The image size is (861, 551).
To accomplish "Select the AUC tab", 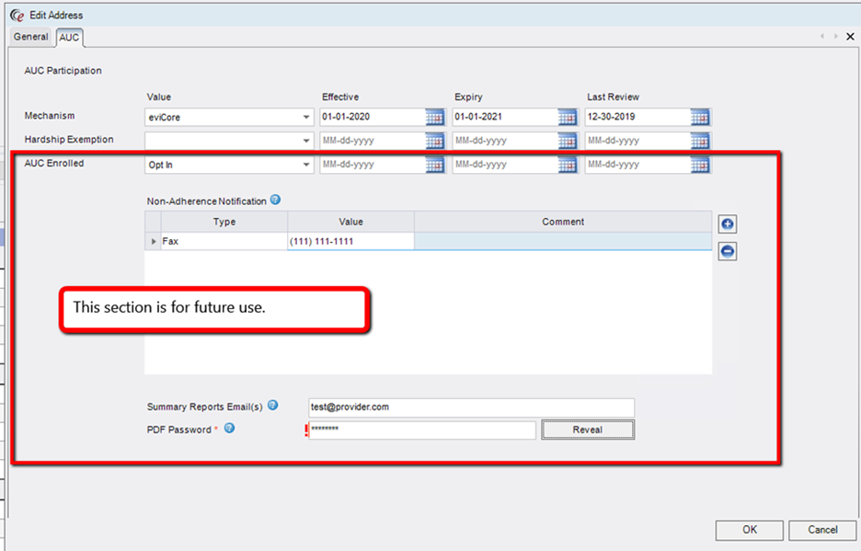I will (69, 37).
